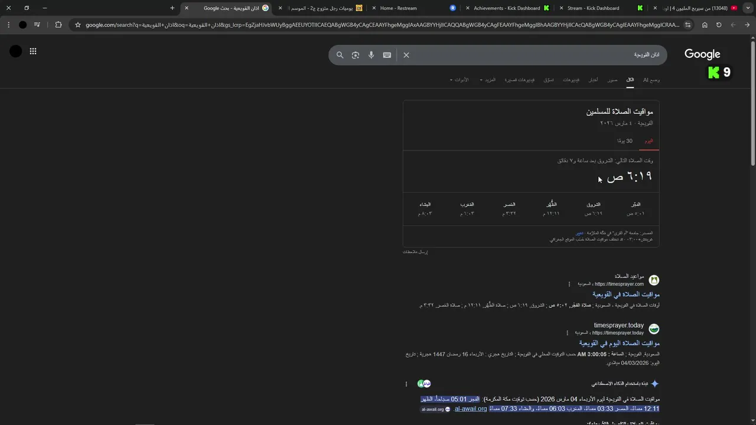Screen dimensions: 756x425
Task: Select the تسوّق shopping tab
Action: click(549, 80)
